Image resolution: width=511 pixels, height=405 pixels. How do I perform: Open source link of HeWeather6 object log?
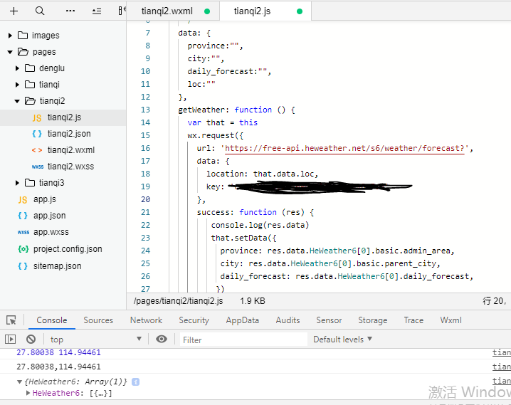point(502,381)
